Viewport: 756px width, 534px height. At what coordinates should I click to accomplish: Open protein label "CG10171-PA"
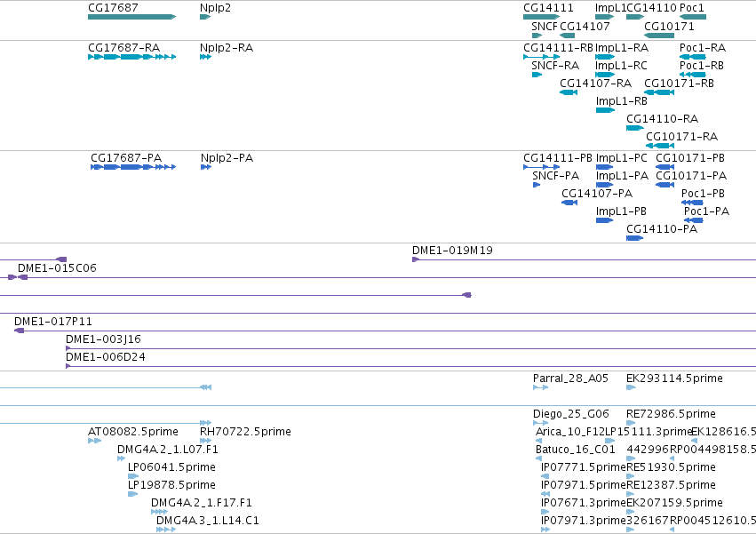pos(691,176)
